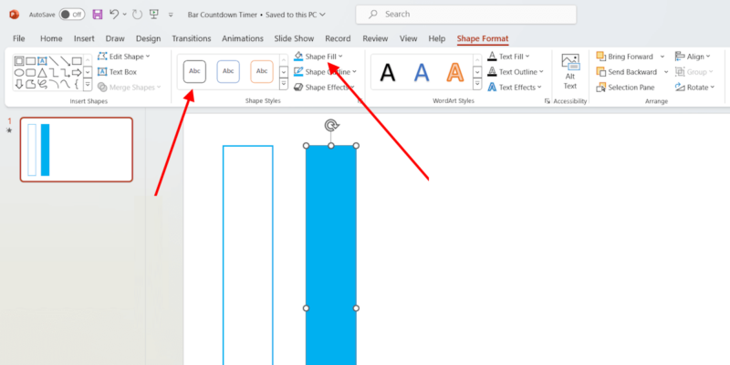Click the Shape Outline pen icon
The height and width of the screenshot is (365, 730).
pyautogui.click(x=298, y=72)
